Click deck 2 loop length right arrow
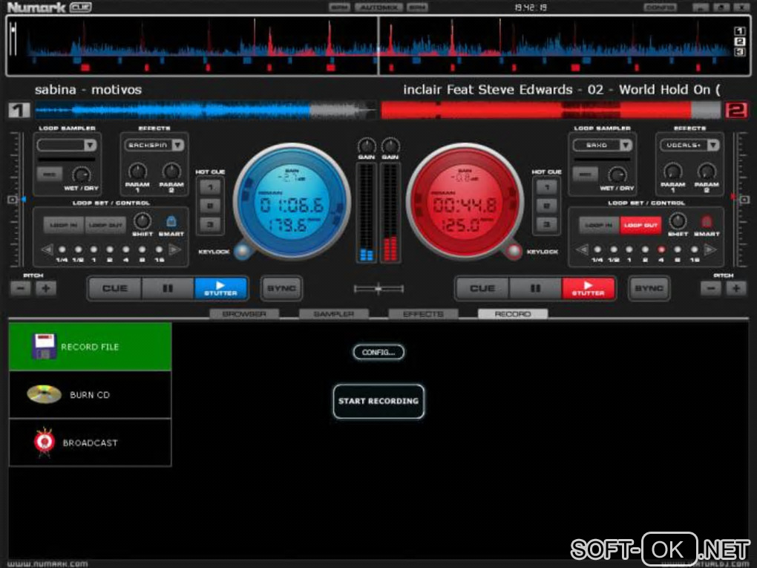Viewport: 757px width, 568px height. click(x=710, y=249)
